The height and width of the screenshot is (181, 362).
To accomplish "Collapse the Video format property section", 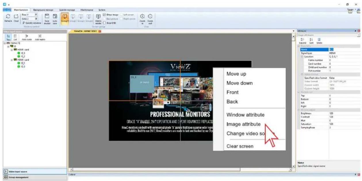I will [302, 74].
